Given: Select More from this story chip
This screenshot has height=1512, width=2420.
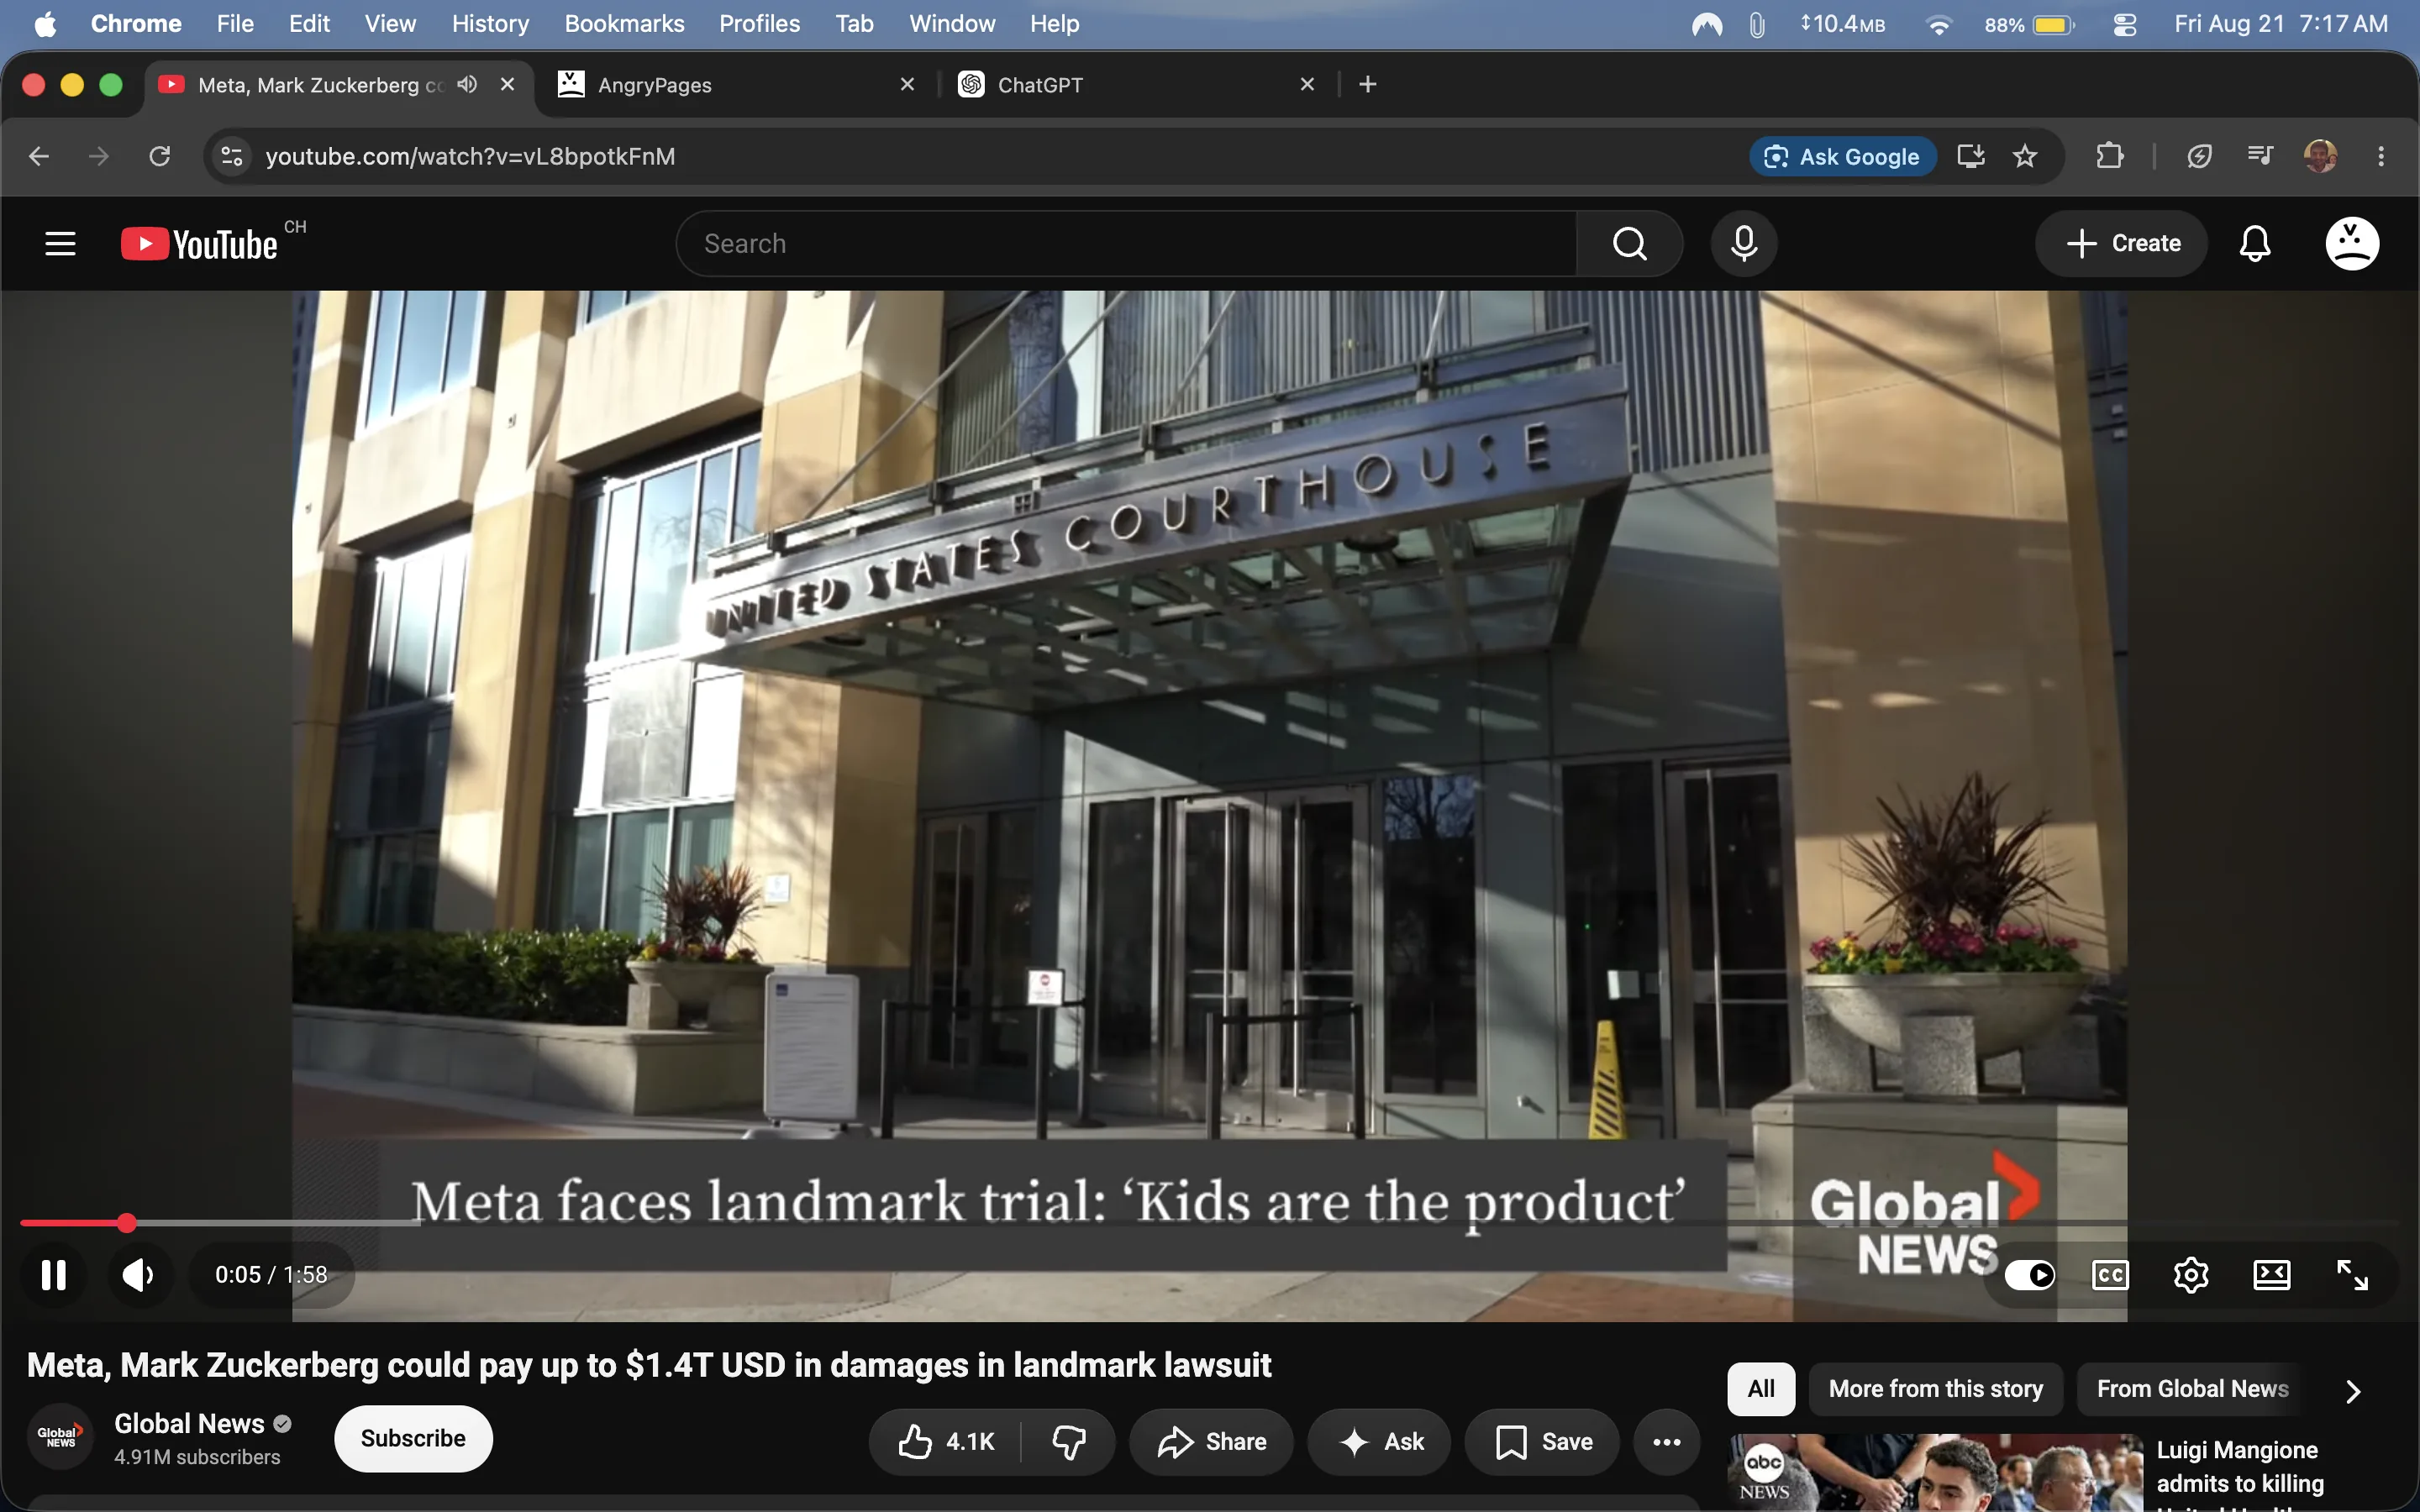Looking at the screenshot, I should tap(1936, 1389).
